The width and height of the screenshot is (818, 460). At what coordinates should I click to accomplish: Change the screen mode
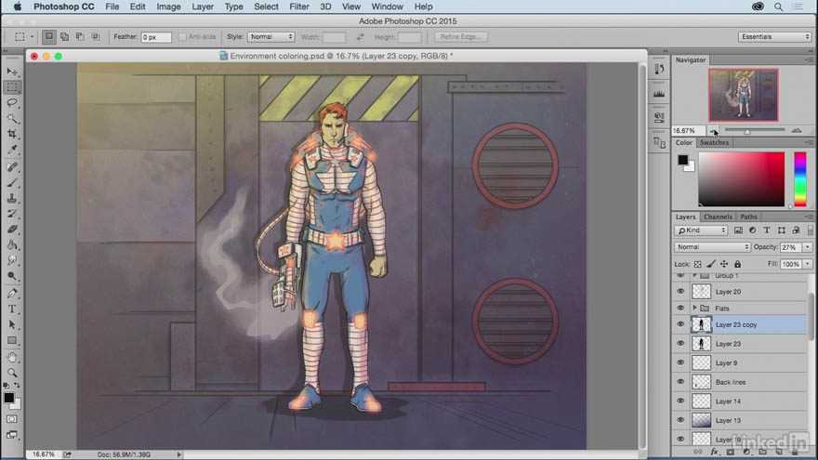tap(12, 435)
